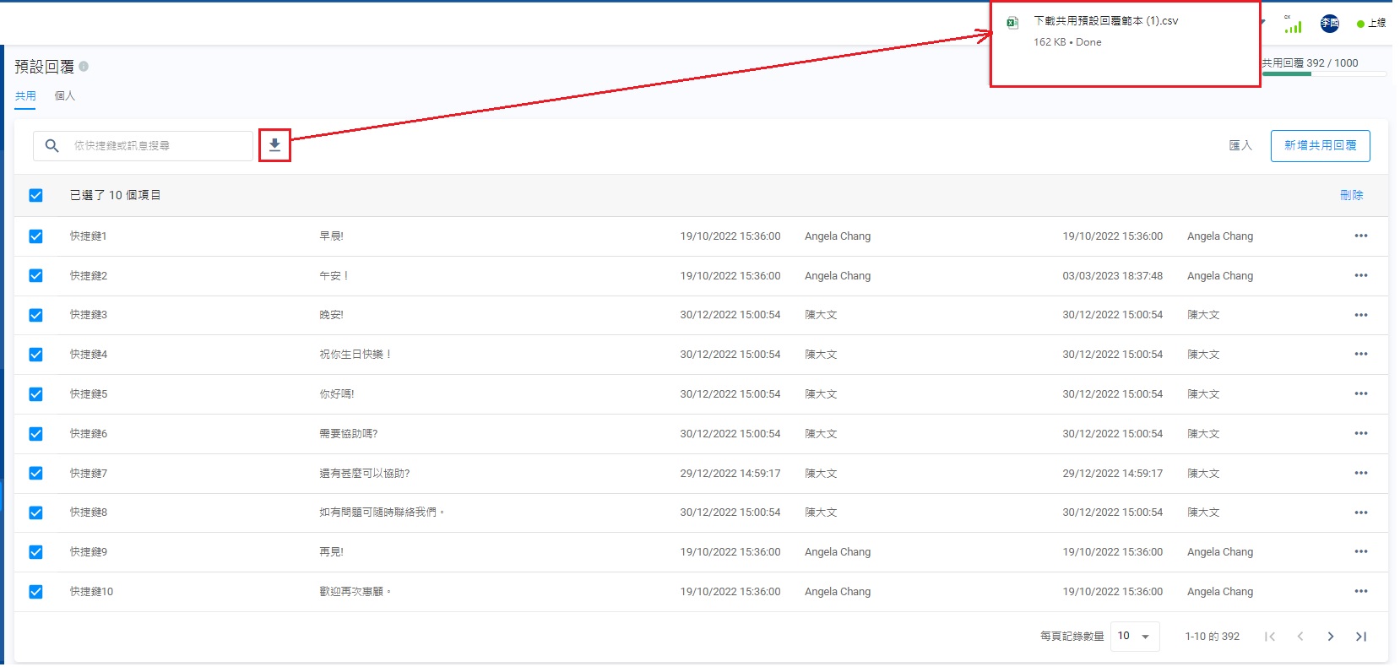Click the download canned responses icon

[274, 145]
